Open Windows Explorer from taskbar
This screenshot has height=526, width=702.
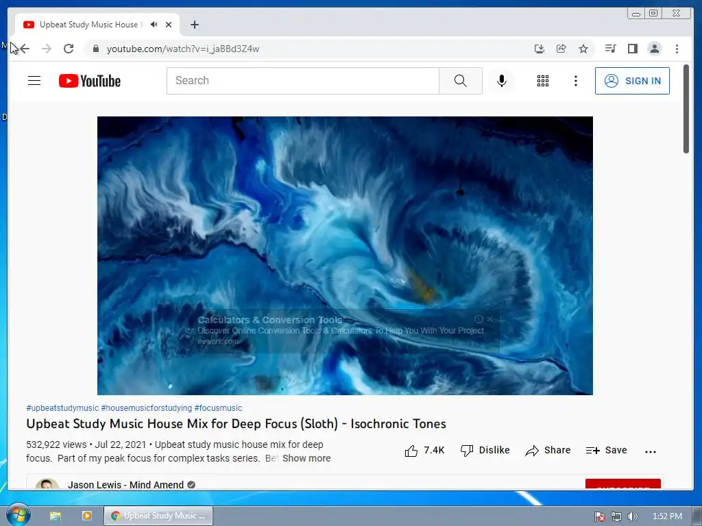click(56, 516)
